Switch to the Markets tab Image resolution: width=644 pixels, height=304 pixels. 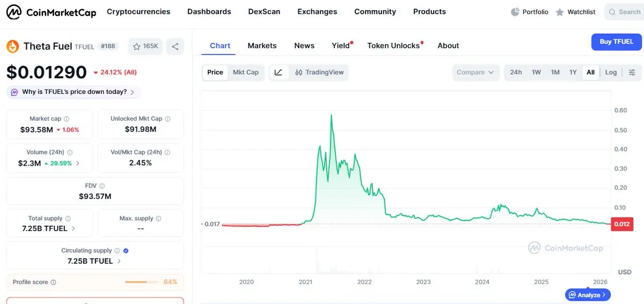262,46
